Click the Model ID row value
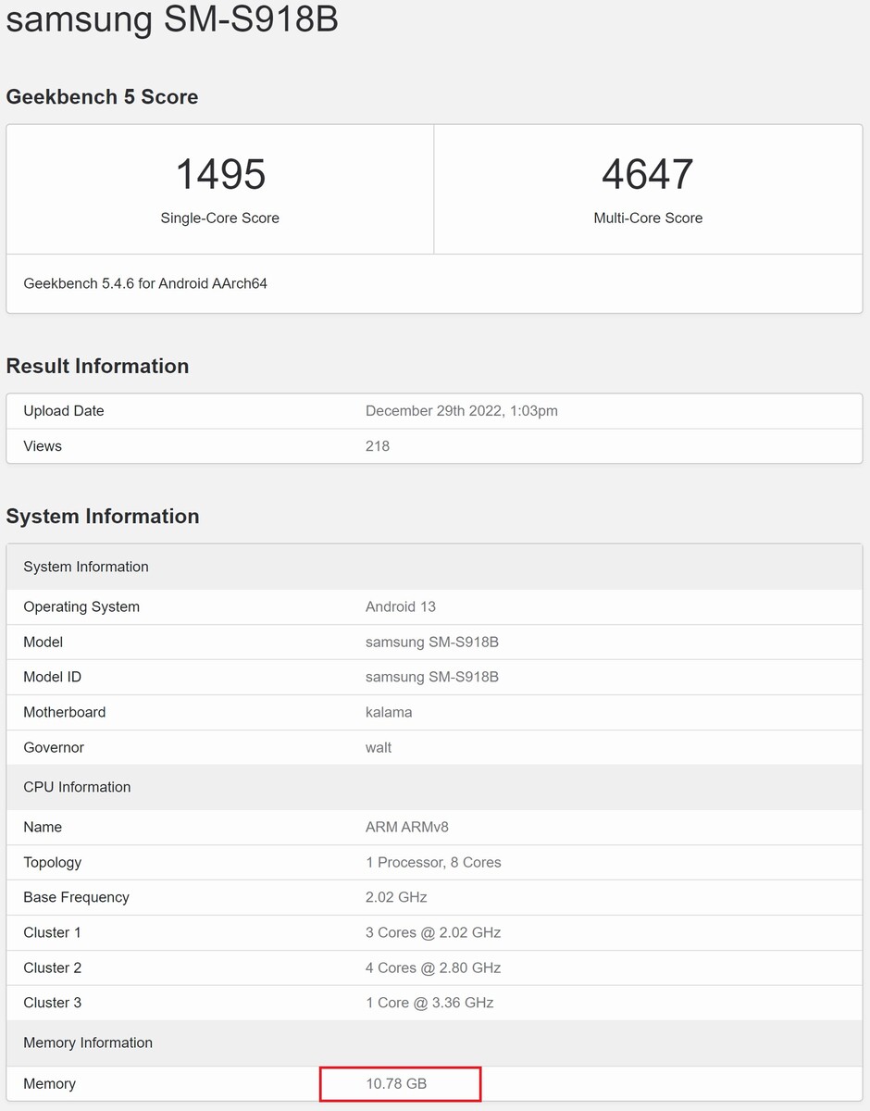The image size is (870, 1111). click(x=431, y=677)
